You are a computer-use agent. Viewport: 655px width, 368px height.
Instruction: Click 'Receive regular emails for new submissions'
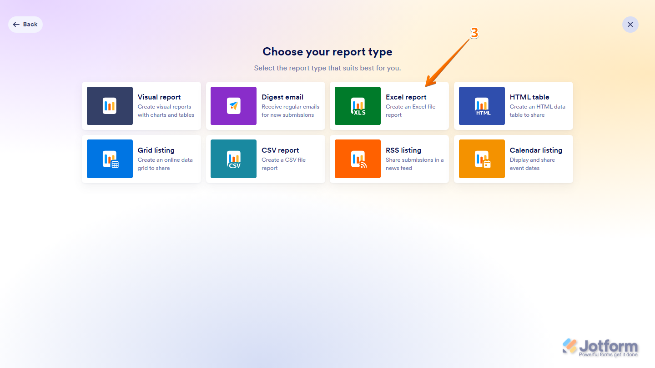coord(291,111)
